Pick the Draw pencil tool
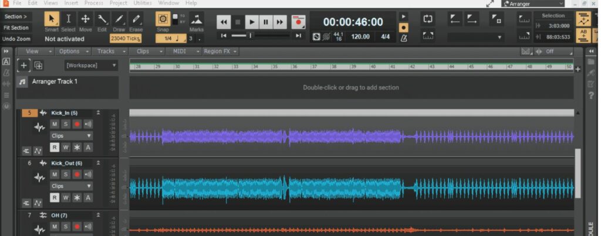 click(x=119, y=20)
